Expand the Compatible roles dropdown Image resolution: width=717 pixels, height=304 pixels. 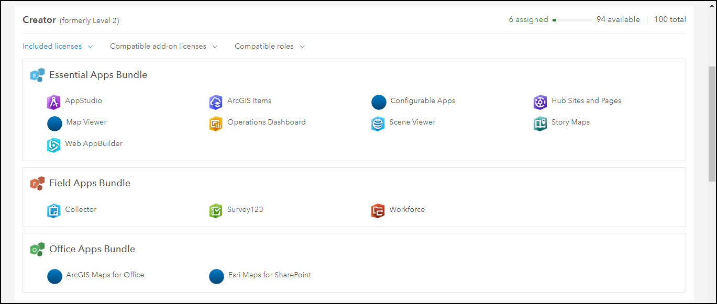[x=270, y=47]
